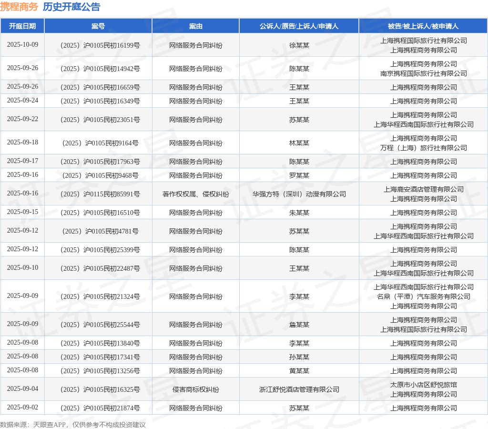Screen dimensions: 488x429
Task: Click case number 沪0105民初13840号
Action: [x=100, y=343]
